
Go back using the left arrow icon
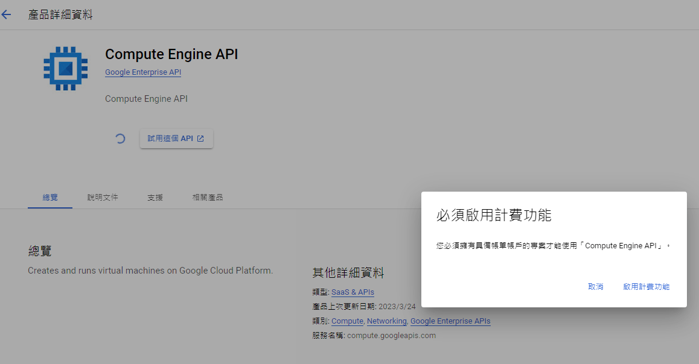[x=6, y=14]
